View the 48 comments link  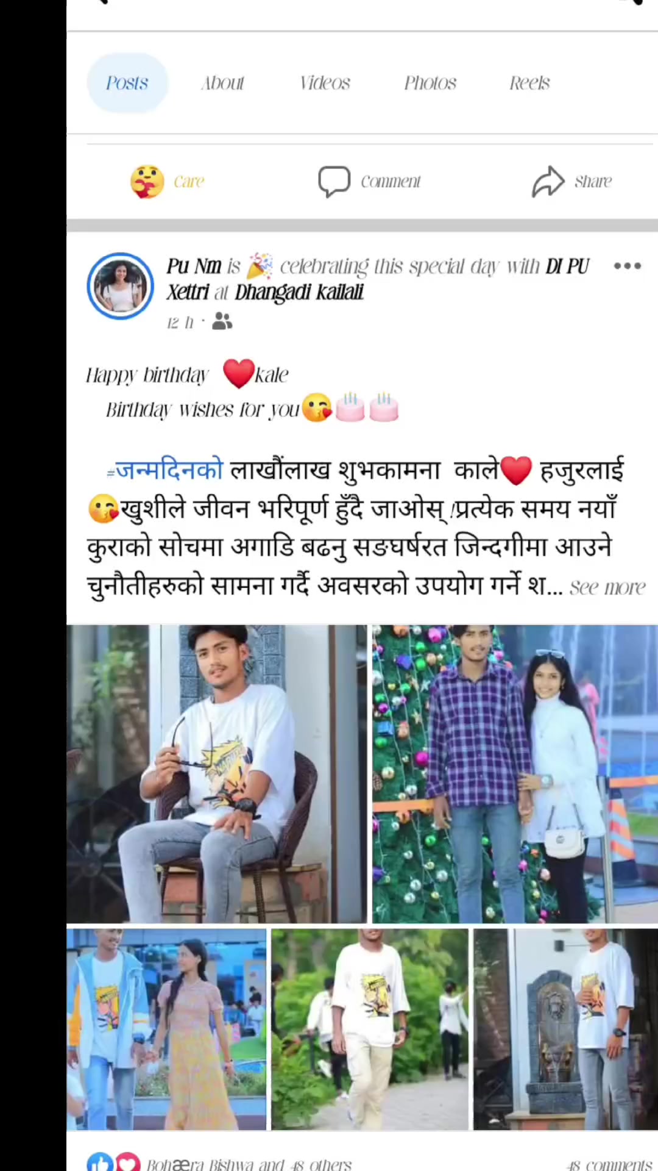point(609,1164)
